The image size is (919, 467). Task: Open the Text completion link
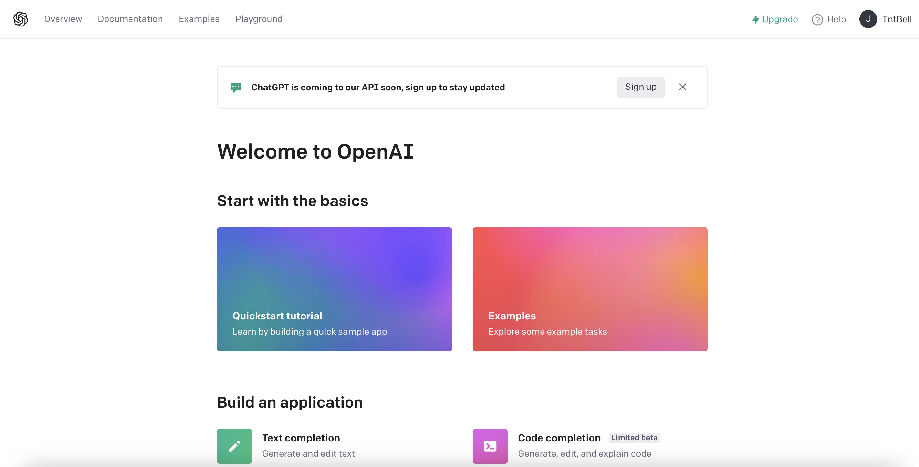point(301,438)
